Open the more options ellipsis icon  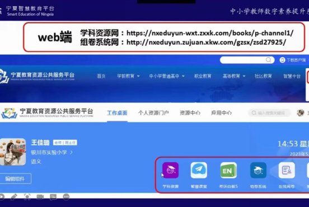pyautogui.click(x=66, y=196)
